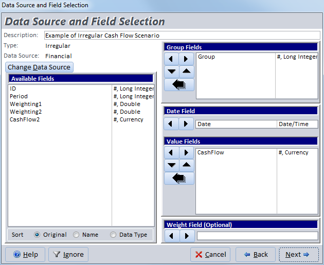Go to previous step with Back
This screenshot has height=265, width=324.
click(256, 255)
